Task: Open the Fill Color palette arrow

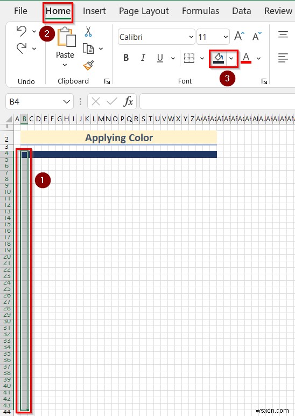Action: click(231, 58)
